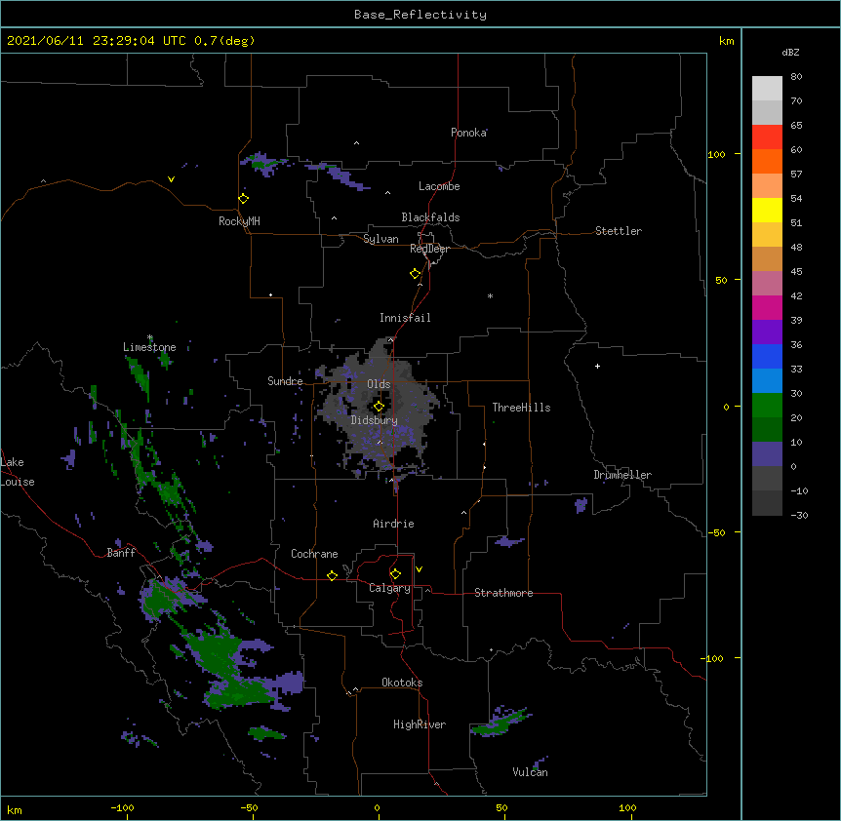Pick the dark green 10-20 dBZ legend swatch
Viewport: 841px width, 821px height.
point(767,429)
